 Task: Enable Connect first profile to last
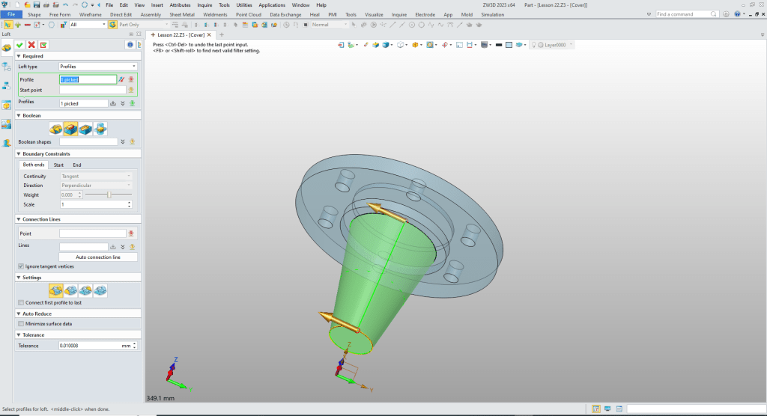[x=20, y=302]
